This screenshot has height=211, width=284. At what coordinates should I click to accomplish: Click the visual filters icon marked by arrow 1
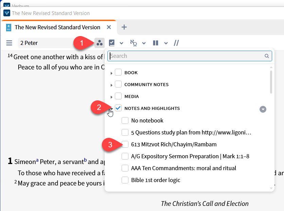[100, 42]
